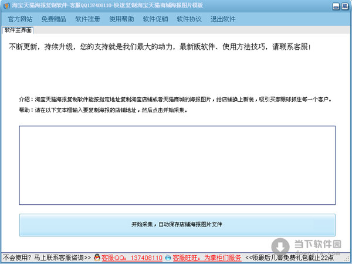Close the window with the title bar button
This screenshot has width=352, height=264.
coord(345,6)
